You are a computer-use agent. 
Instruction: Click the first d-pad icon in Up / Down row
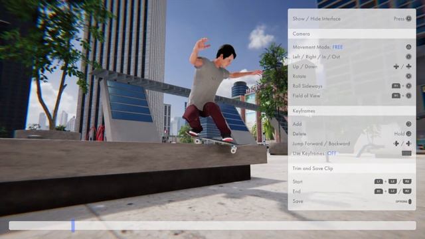point(396,66)
